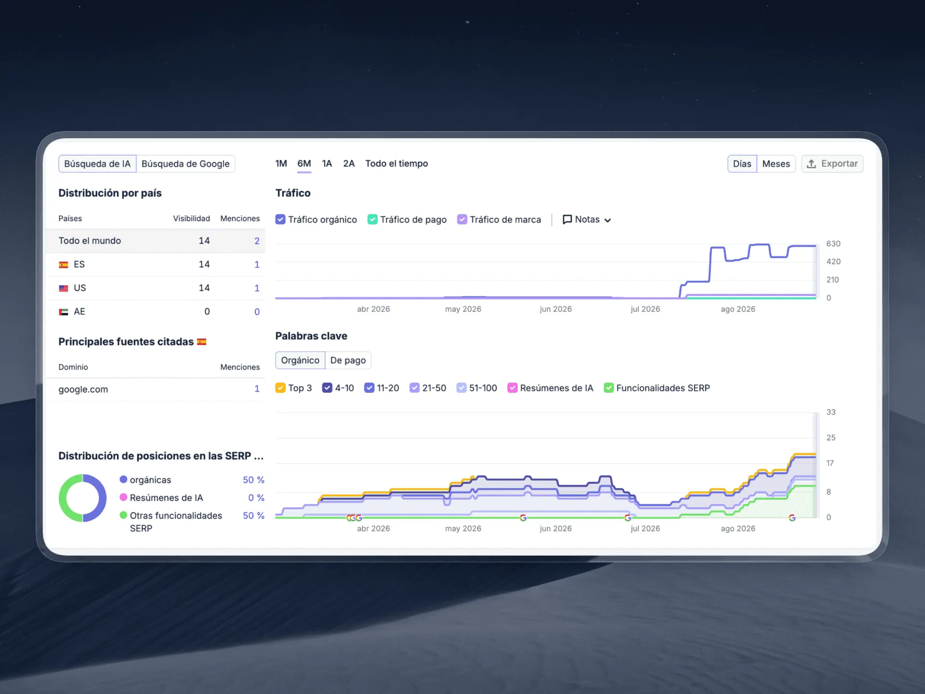
Task: Click the Exportar button
Action: (x=832, y=164)
